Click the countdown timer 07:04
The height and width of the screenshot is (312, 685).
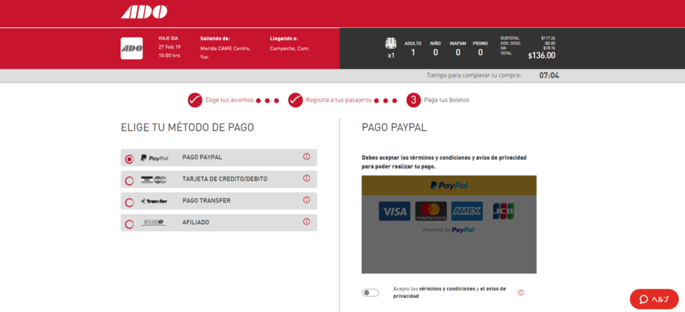549,76
